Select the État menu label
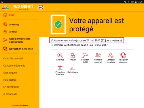 click(x=12, y=15)
